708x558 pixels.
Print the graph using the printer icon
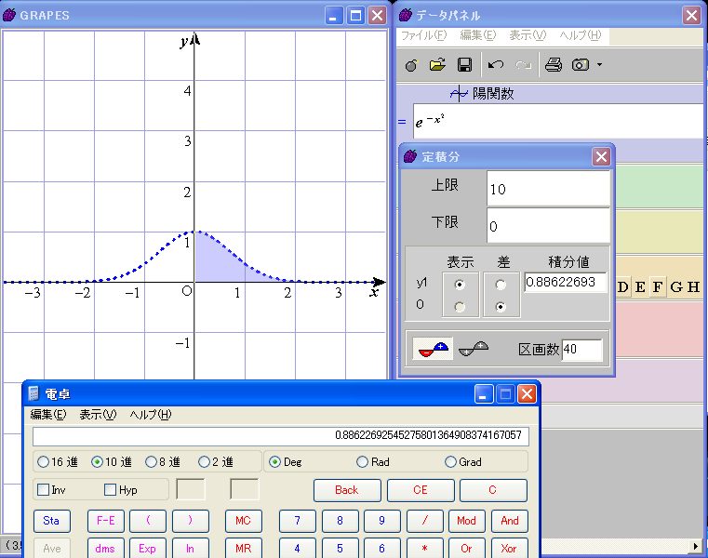point(553,65)
